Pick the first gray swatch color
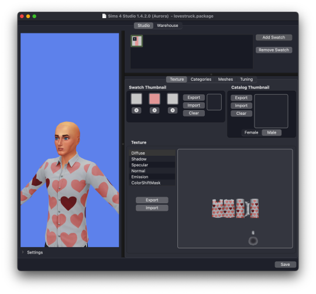The image size is (316, 294). pos(136,98)
